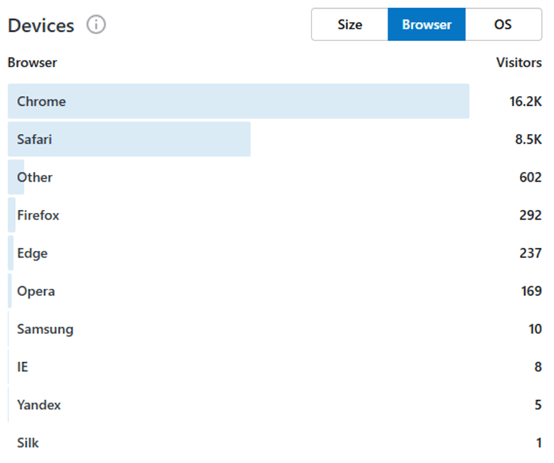Click the Yandex browser row
554x463 pixels.
[39, 405]
